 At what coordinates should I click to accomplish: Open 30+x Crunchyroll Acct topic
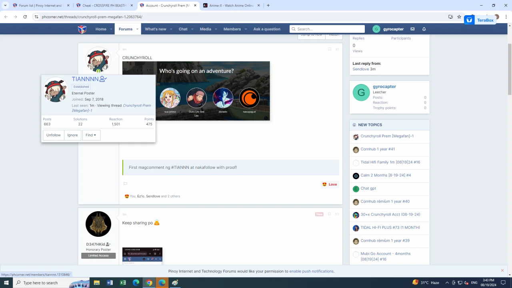(x=390, y=214)
